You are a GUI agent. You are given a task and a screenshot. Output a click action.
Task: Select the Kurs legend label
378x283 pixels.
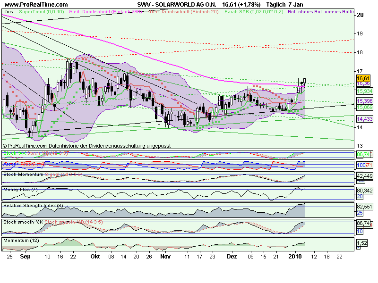tap(9, 11)
